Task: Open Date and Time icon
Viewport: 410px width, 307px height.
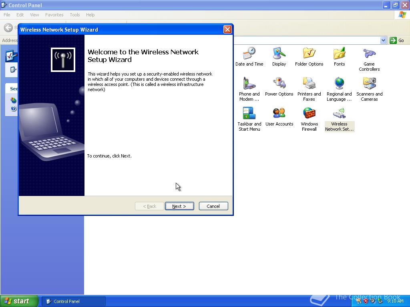Action: click(x=249, y=56)
